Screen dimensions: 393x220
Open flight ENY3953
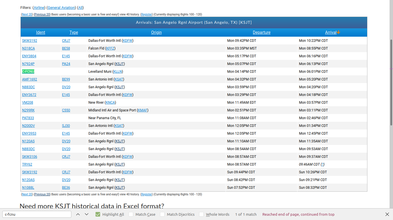29,133
